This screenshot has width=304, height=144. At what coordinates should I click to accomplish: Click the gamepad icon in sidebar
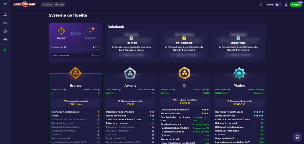pyautogui.click(x=5, y=39)
